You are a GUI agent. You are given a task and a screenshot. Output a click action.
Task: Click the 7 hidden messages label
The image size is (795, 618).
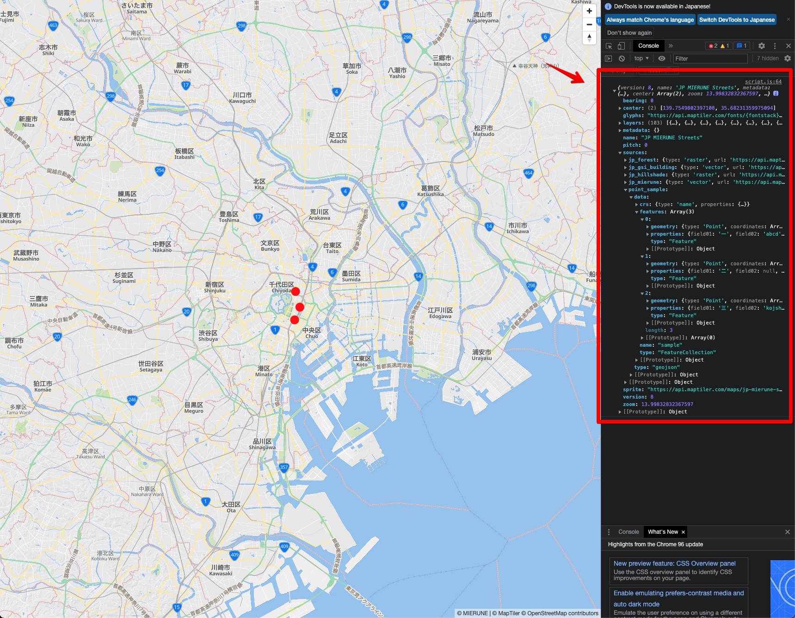768,58
